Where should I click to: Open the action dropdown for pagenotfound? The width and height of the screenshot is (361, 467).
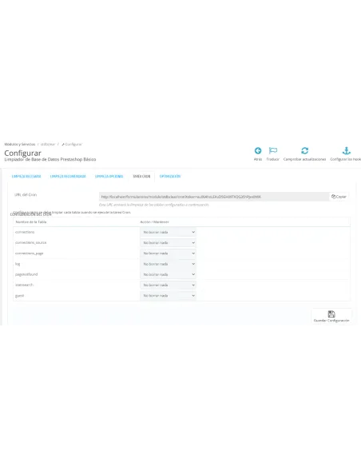tap(168, 274)
